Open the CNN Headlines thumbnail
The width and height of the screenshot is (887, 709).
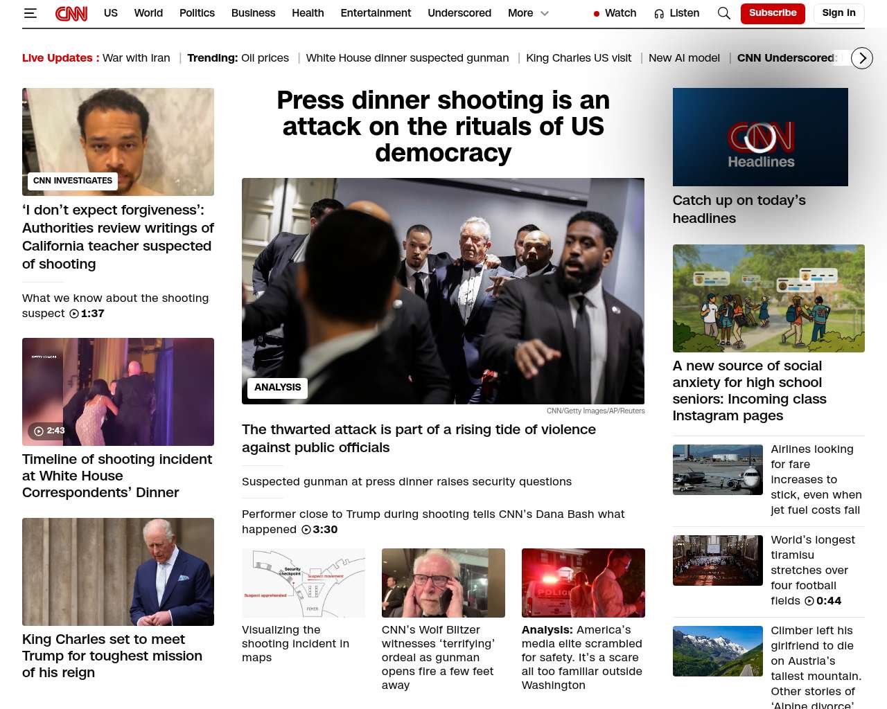tap(760, 137)
